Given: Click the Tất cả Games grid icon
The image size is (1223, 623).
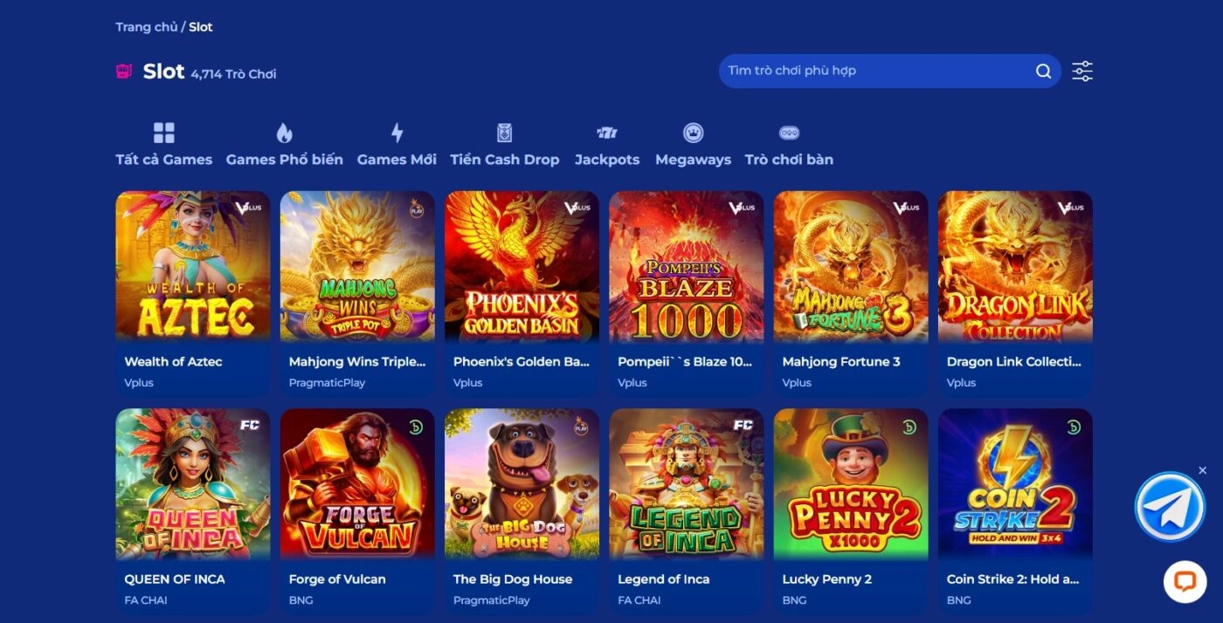Looking at the screenshot, I should (164, 133).
